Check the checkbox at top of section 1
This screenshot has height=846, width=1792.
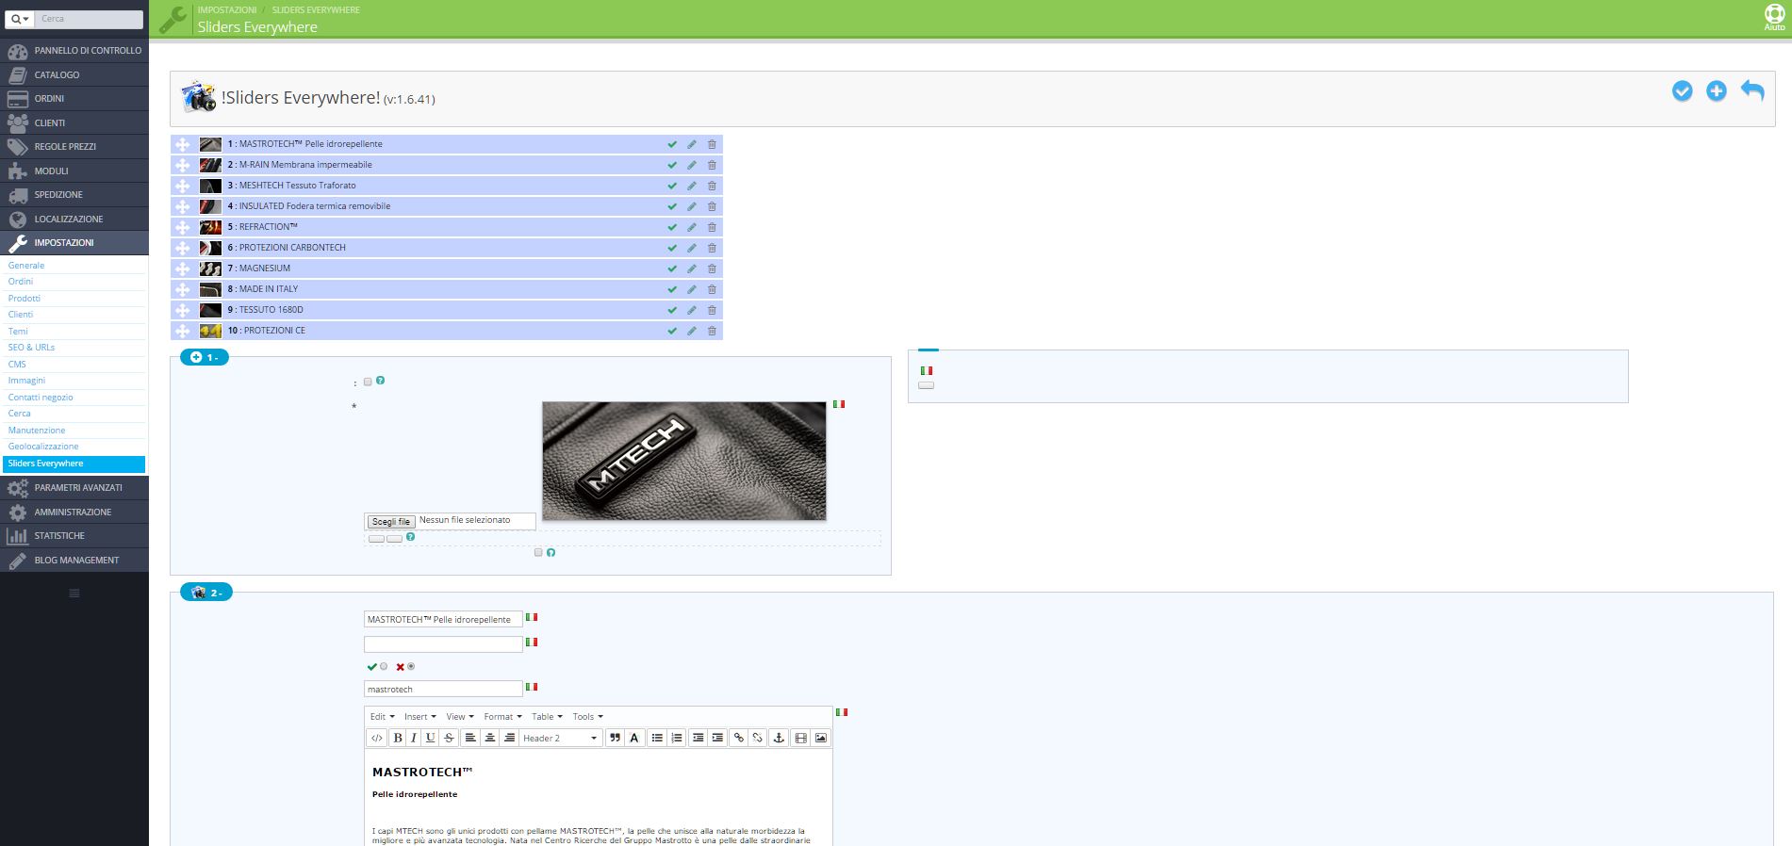tap(368, 382)
